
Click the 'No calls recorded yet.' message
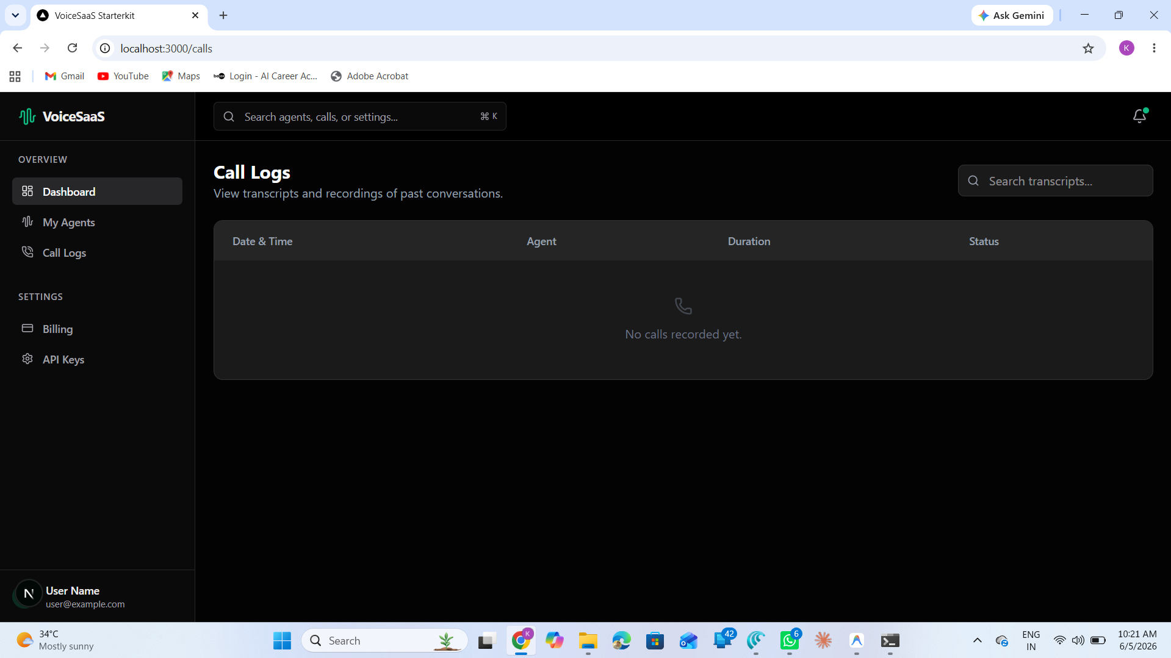[x=683, y=334]
